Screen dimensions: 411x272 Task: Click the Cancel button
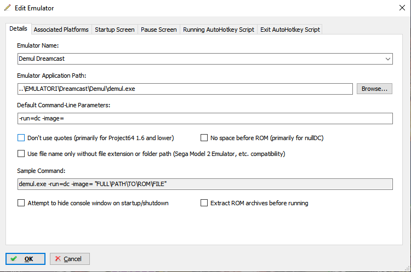pyautogui.click(x=70, y=259)
